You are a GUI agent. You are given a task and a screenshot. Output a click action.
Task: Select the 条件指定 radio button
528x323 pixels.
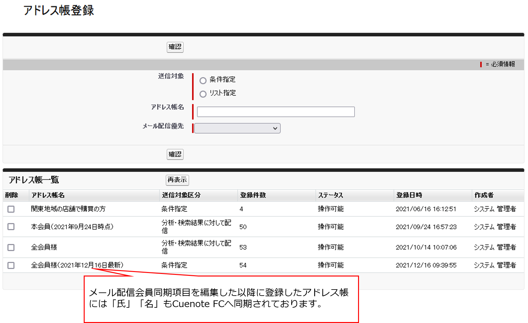[x=203, y=80]
